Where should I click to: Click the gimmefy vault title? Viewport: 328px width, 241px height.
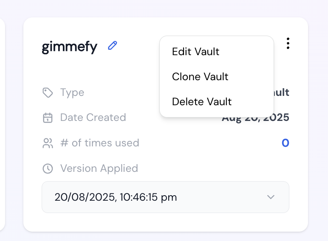point(69,47)
